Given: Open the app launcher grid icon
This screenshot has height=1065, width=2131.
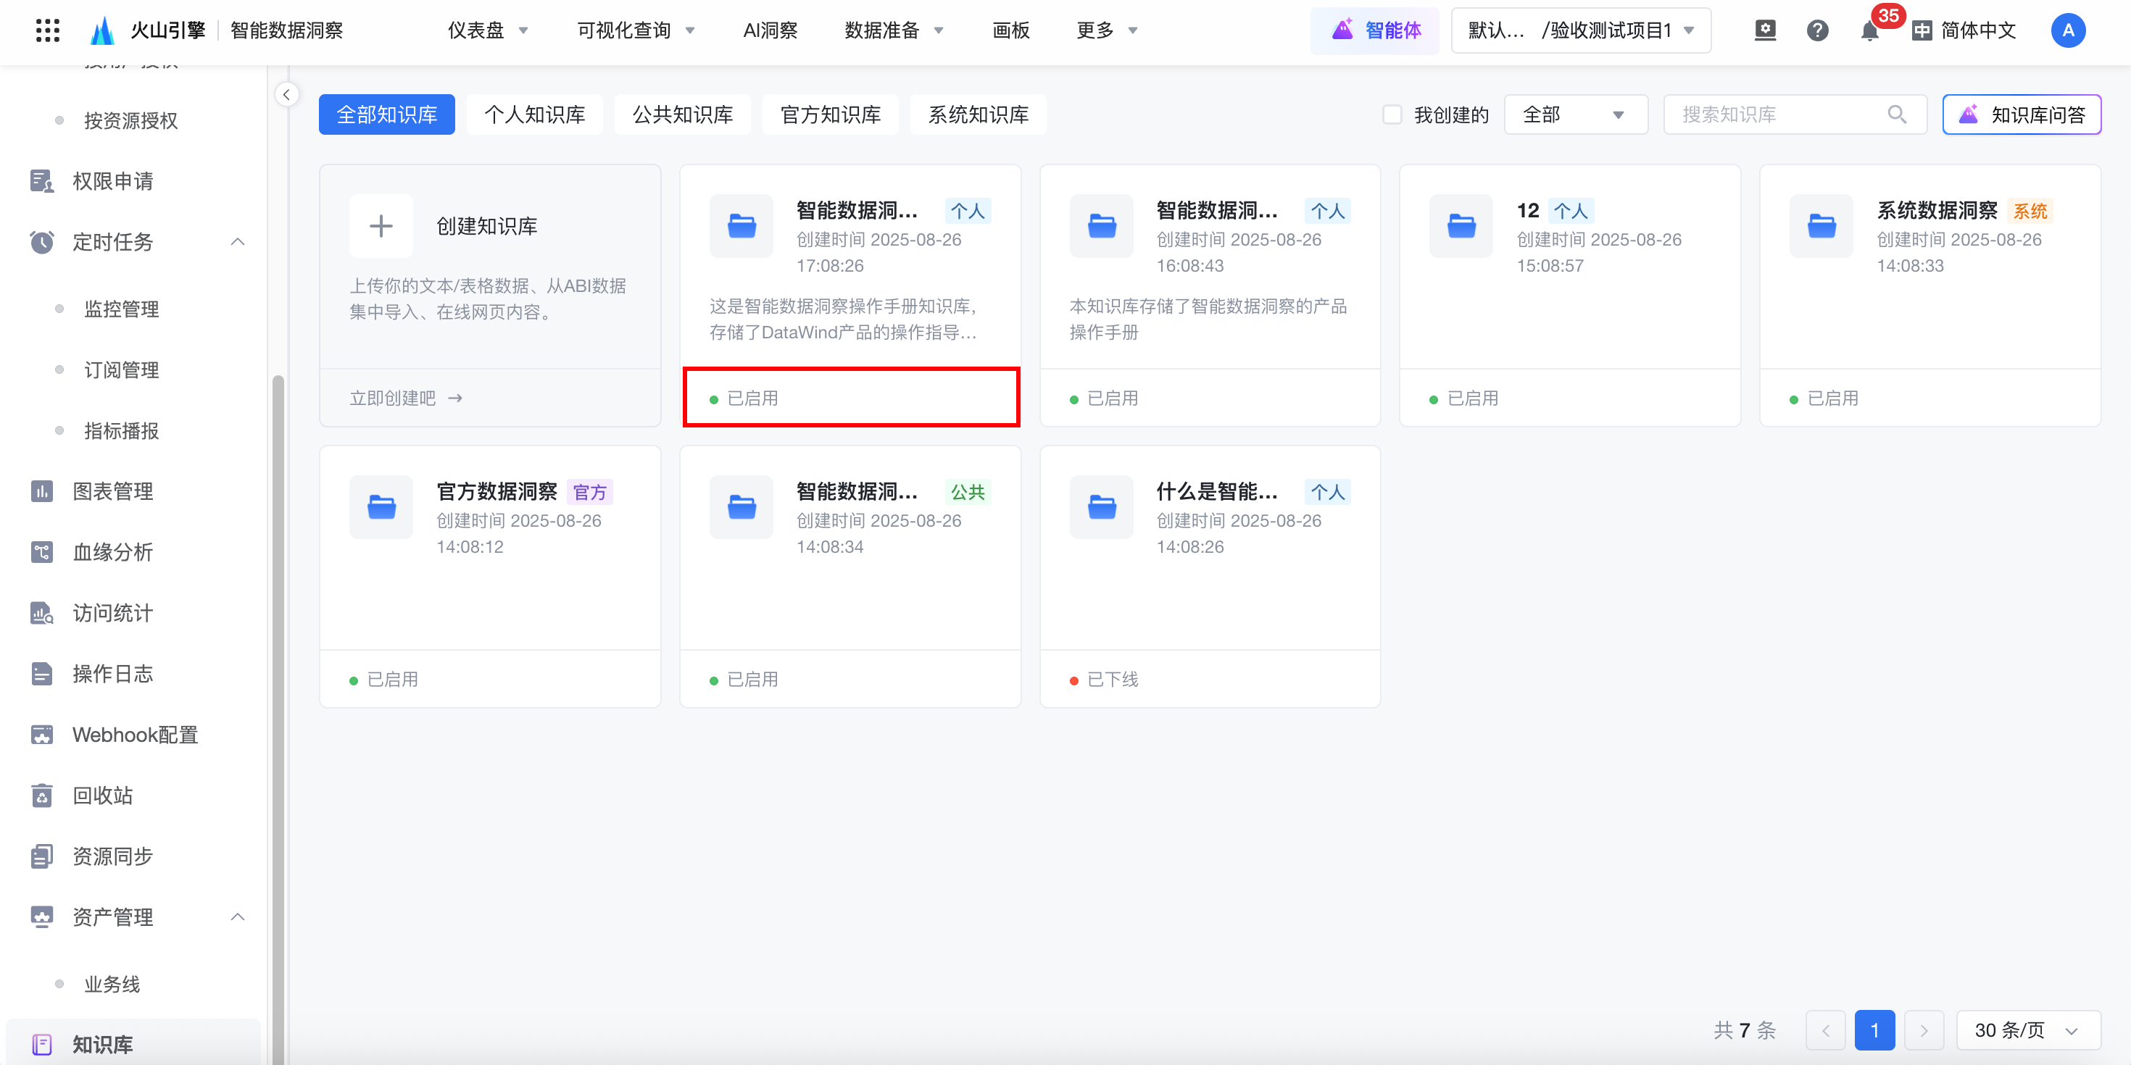Looking at the screenshot, I should (x=48, y=30).
